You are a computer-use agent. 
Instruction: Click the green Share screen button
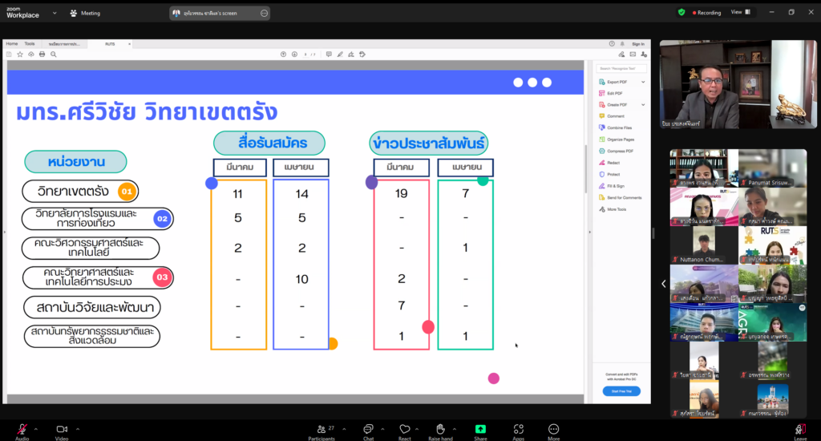(480, 429)
